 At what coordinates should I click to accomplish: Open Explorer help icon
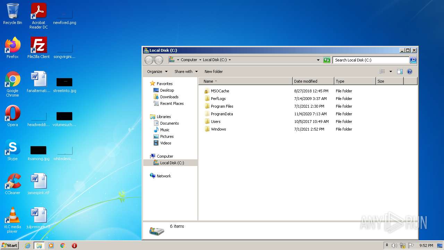coord(409,72)
